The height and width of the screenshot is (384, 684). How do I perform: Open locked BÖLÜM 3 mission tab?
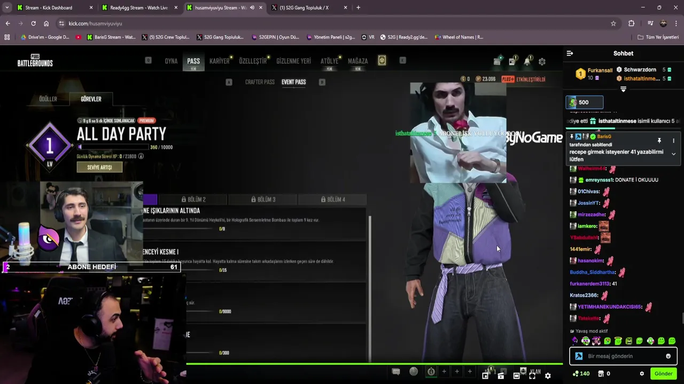click(x=263, y=199)
